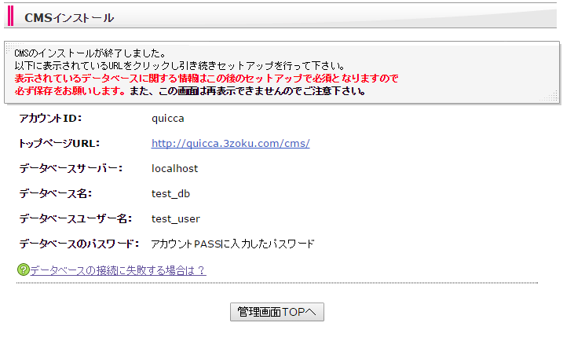Click the アカウントID label
Image resolution: width=574 pixels, height=341 pixels.
point(49,118)
